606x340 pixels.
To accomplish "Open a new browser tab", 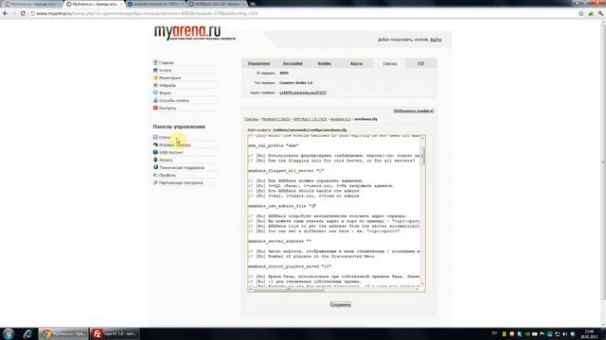I will (x=253, y=4).
